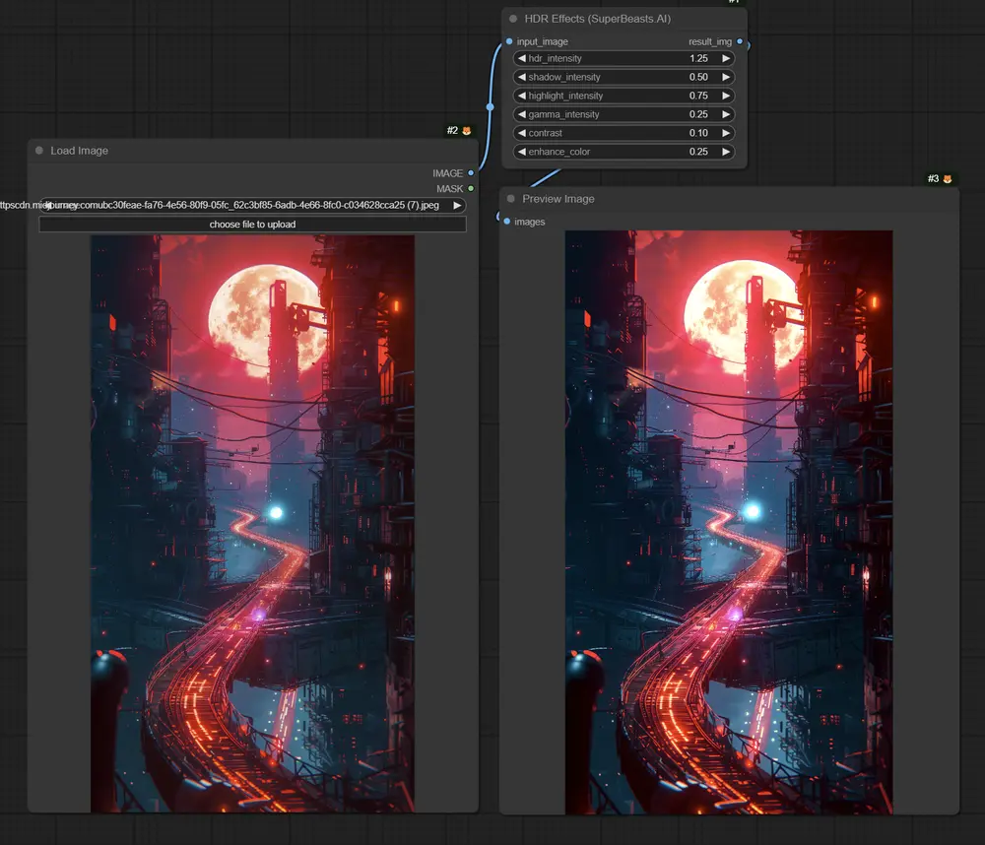Open the image filename dropdown list
Image resolution: width=985 pixels, height=845 pixels.
point(251,206)
